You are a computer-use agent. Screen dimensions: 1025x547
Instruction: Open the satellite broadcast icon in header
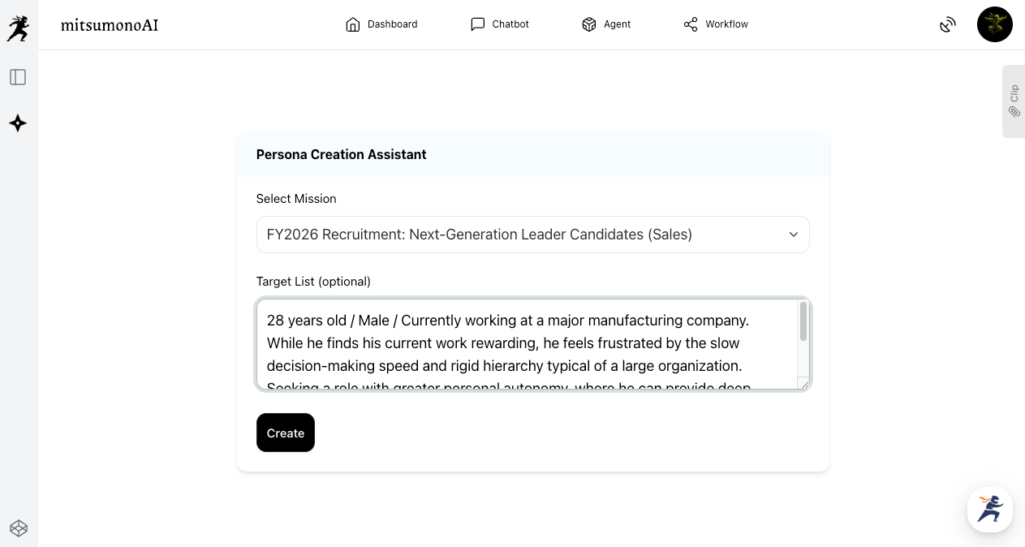[947, 25]
